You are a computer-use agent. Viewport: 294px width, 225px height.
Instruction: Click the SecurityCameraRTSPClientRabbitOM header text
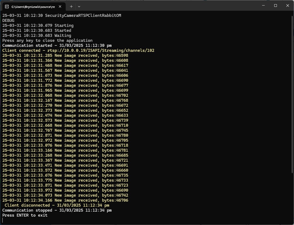pos(83,16)
